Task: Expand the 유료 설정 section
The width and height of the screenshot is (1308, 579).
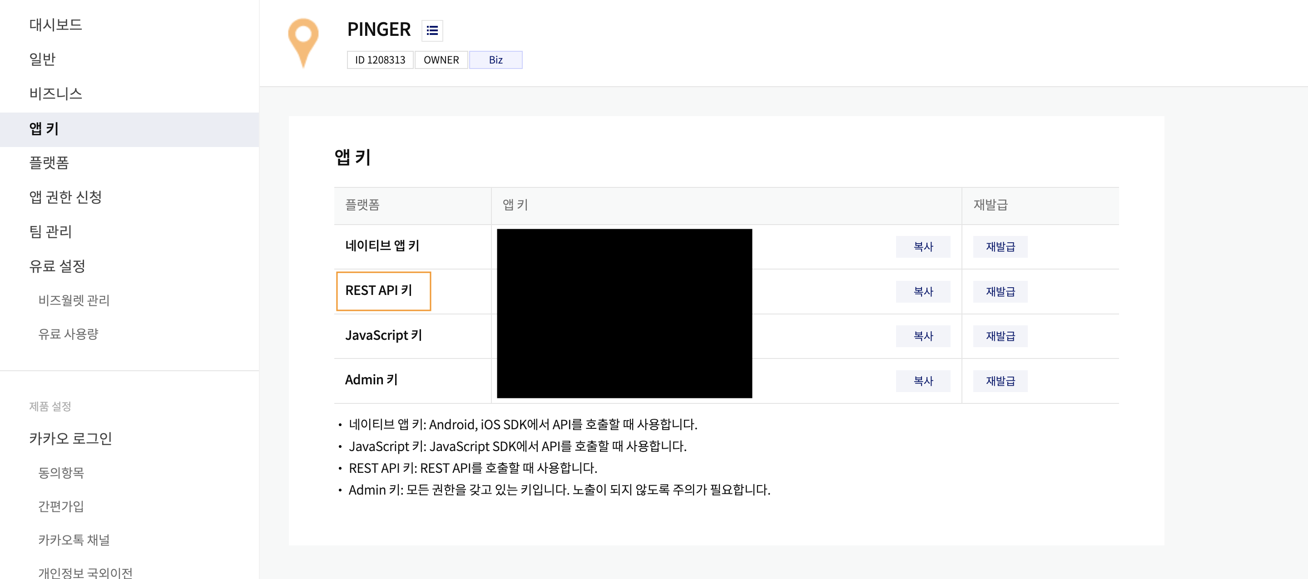Action: [57, 266]
